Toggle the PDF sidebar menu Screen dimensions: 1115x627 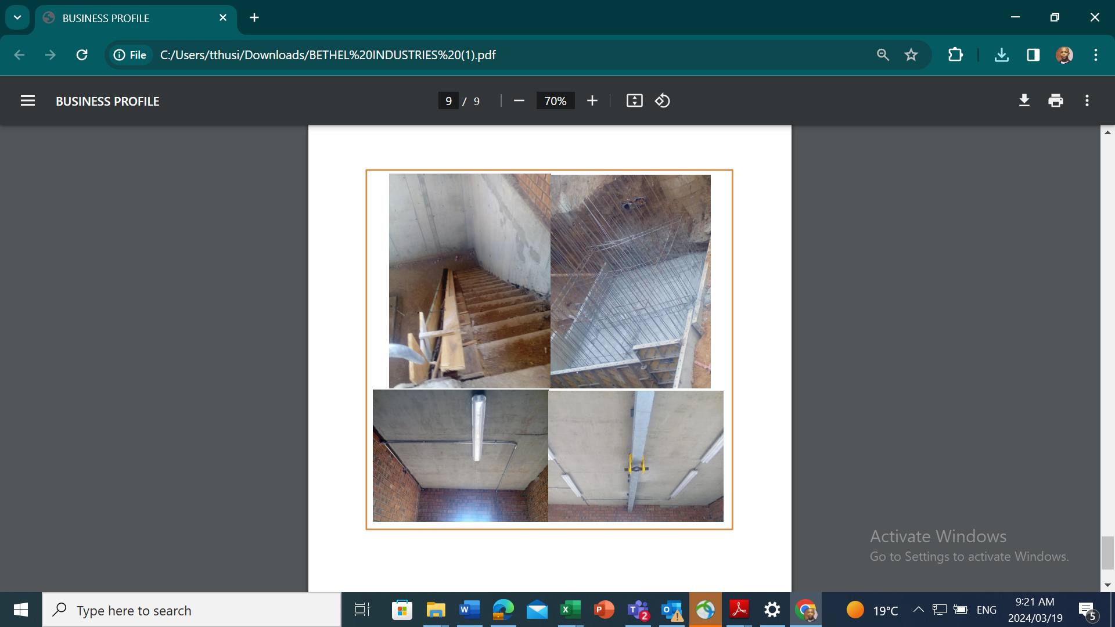[28, 101]
